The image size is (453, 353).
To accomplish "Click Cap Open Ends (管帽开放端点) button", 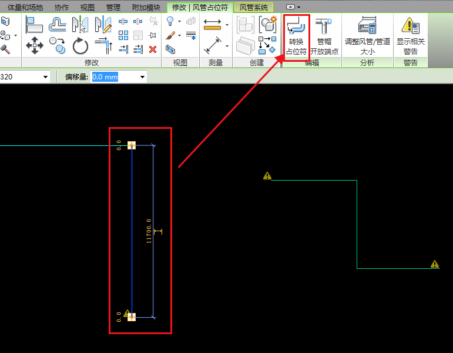I will 324,36.
